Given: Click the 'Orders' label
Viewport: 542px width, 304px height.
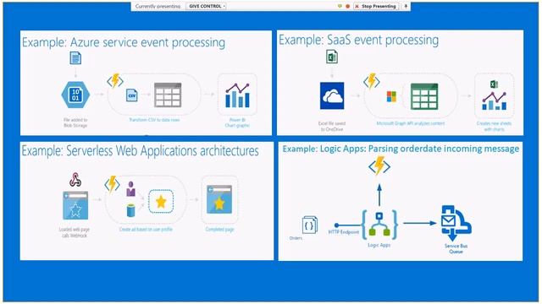Looking at the screenshot, I should (x=296, y=238).
